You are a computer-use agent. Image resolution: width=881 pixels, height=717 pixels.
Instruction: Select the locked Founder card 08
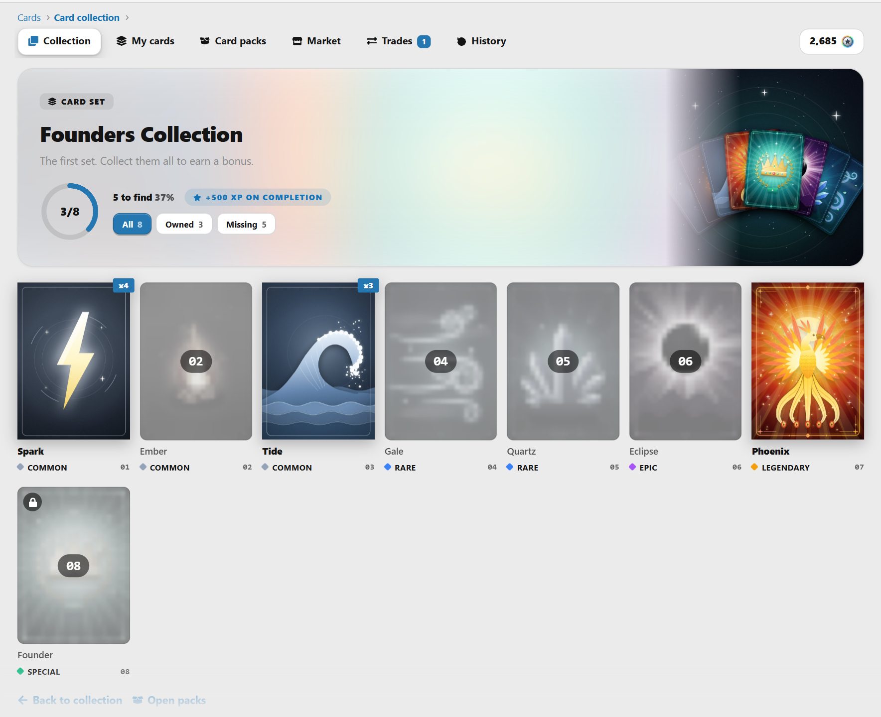[74, 565]
